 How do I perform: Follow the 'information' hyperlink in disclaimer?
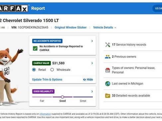coord(45,114)
